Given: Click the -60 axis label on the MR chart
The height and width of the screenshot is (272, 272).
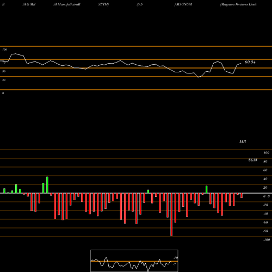Looking at the screenshot, I should pos(265,222).
